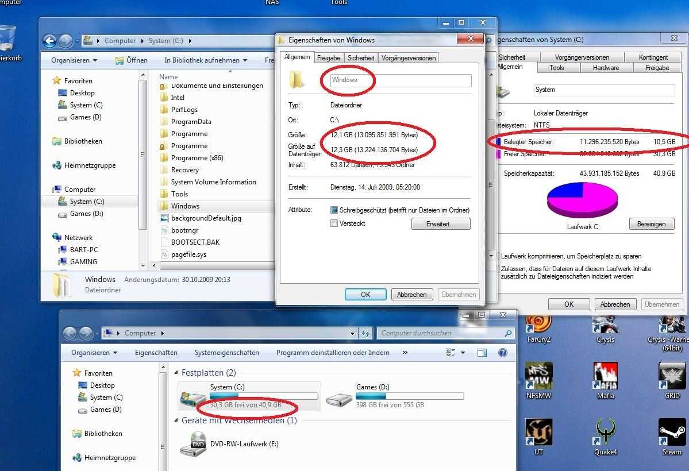
Task: Open the Vorgängerversionen tab in Windows properties
Action: 409,58
